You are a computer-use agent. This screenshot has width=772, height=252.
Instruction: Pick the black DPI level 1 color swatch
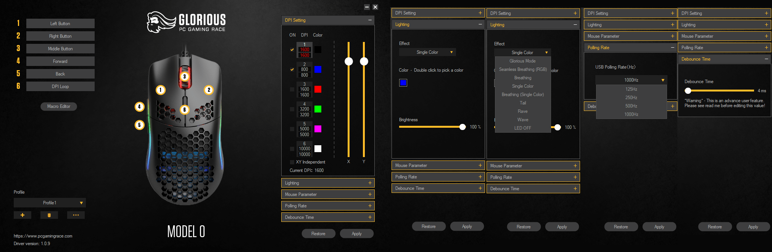point(318,50)
